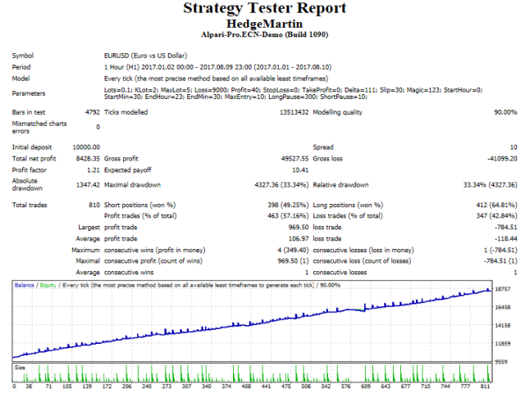Click the 'Modelling quality' label

tap(337, 112)
